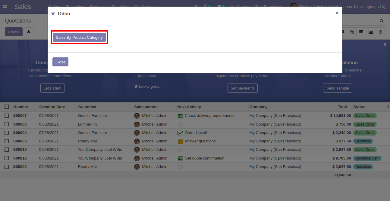Check the box for order S00004

pos(7,133)
